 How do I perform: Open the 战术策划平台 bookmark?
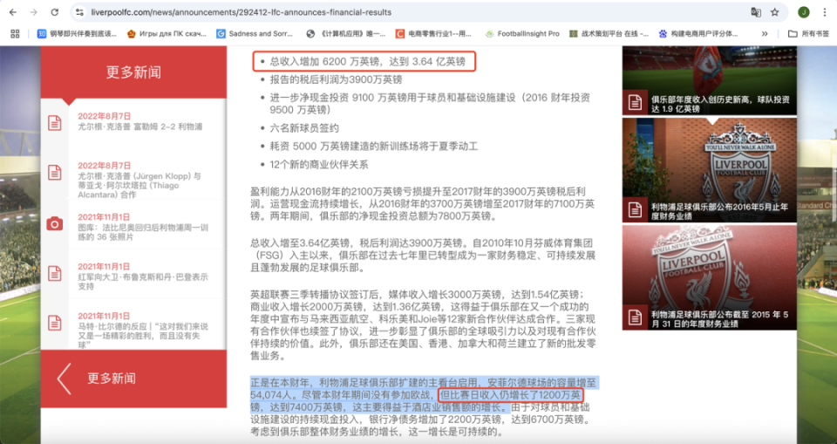609,34
